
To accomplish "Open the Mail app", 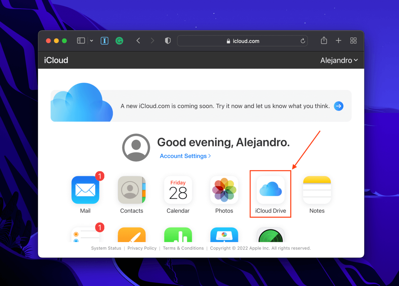I will 85,190.
